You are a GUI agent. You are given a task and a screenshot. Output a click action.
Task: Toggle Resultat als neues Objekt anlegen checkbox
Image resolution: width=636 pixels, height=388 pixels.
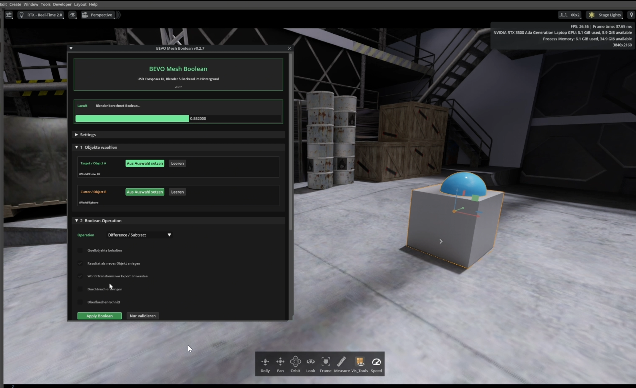[x=80, y=263]
